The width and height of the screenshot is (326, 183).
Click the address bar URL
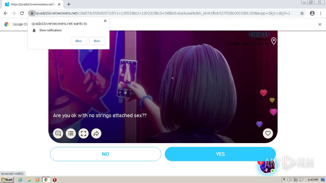point(163,13)
